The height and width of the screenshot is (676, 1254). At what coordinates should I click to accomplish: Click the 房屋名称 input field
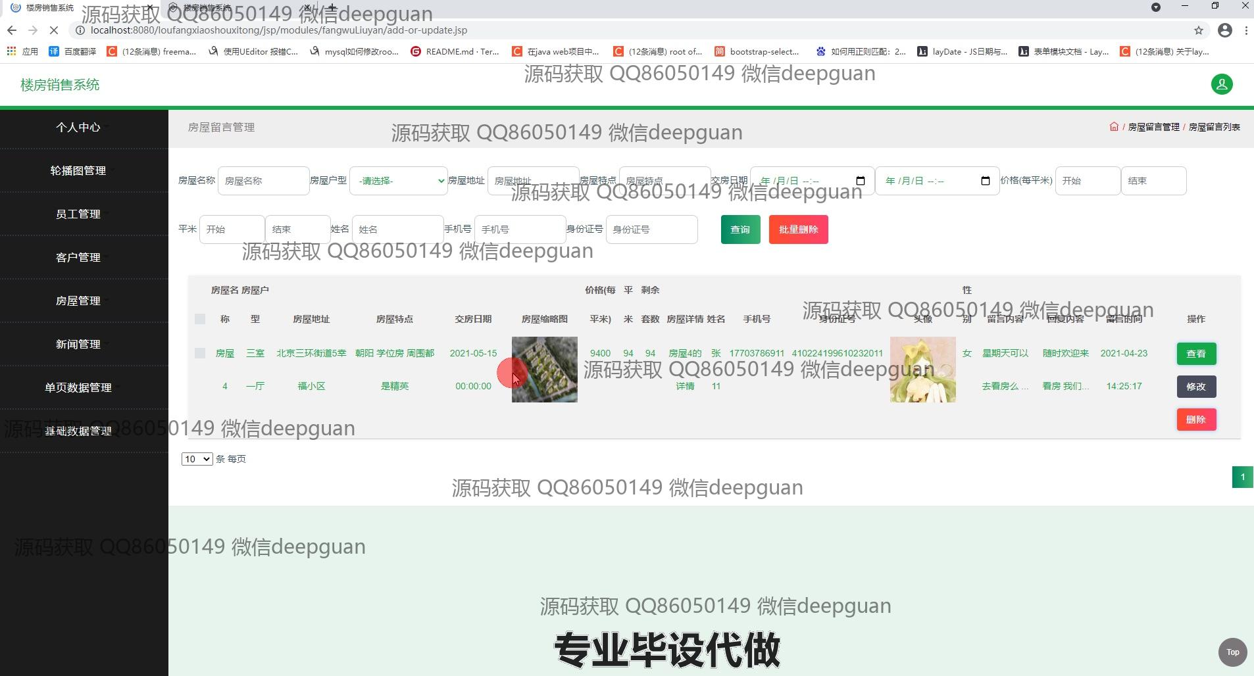pos(263,181)
